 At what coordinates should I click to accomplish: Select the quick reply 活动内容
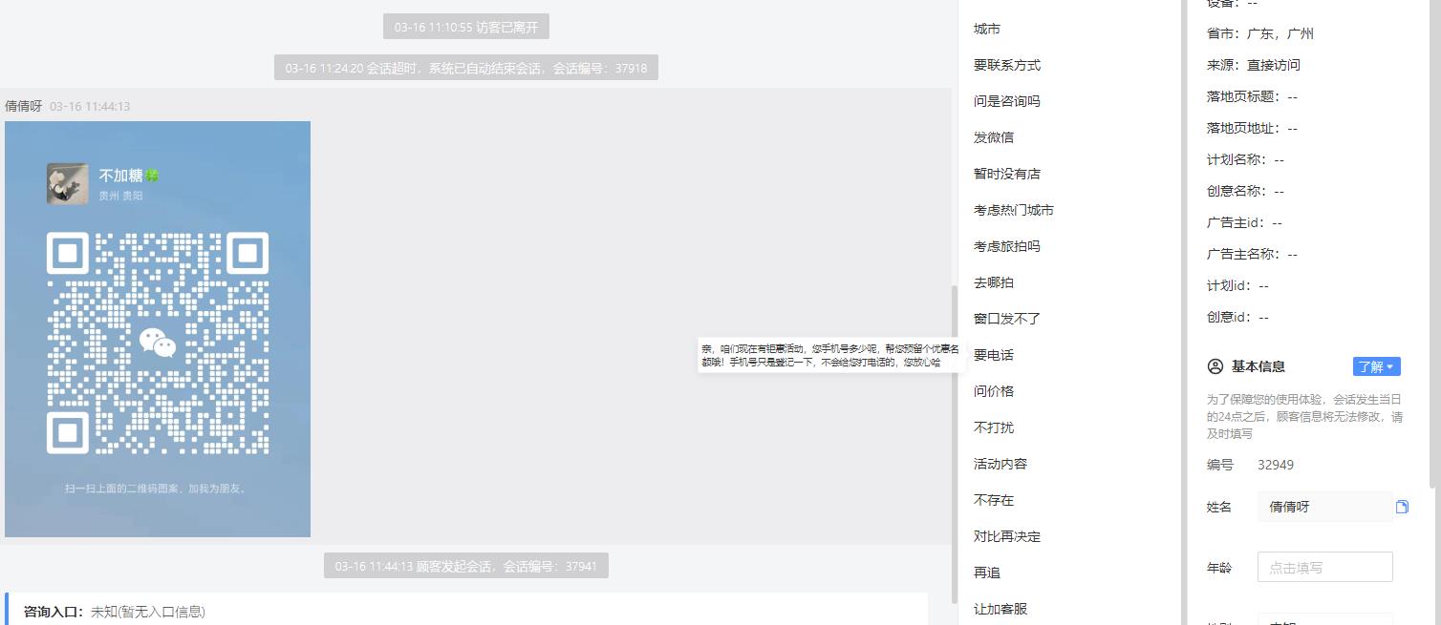1000,464
